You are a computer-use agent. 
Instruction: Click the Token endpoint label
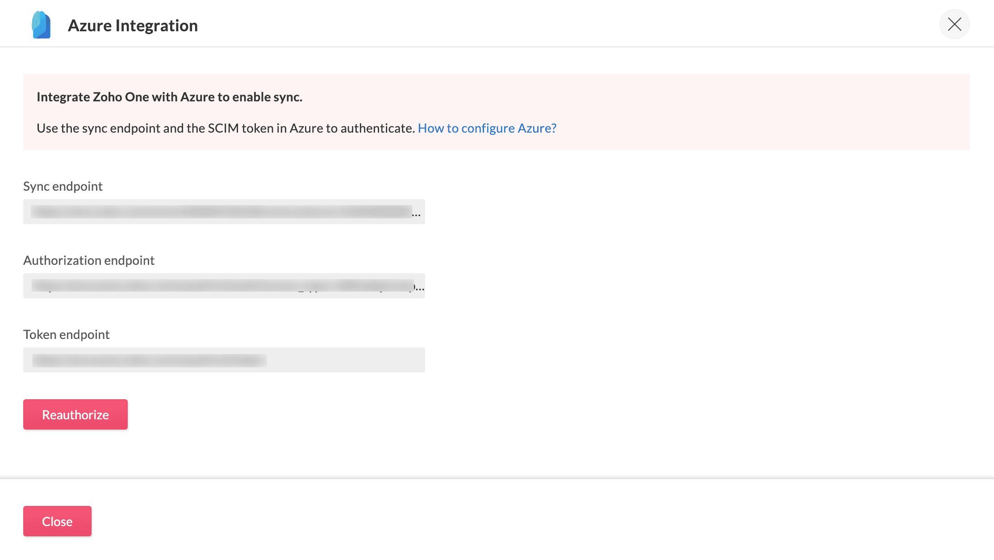(67, 334)
